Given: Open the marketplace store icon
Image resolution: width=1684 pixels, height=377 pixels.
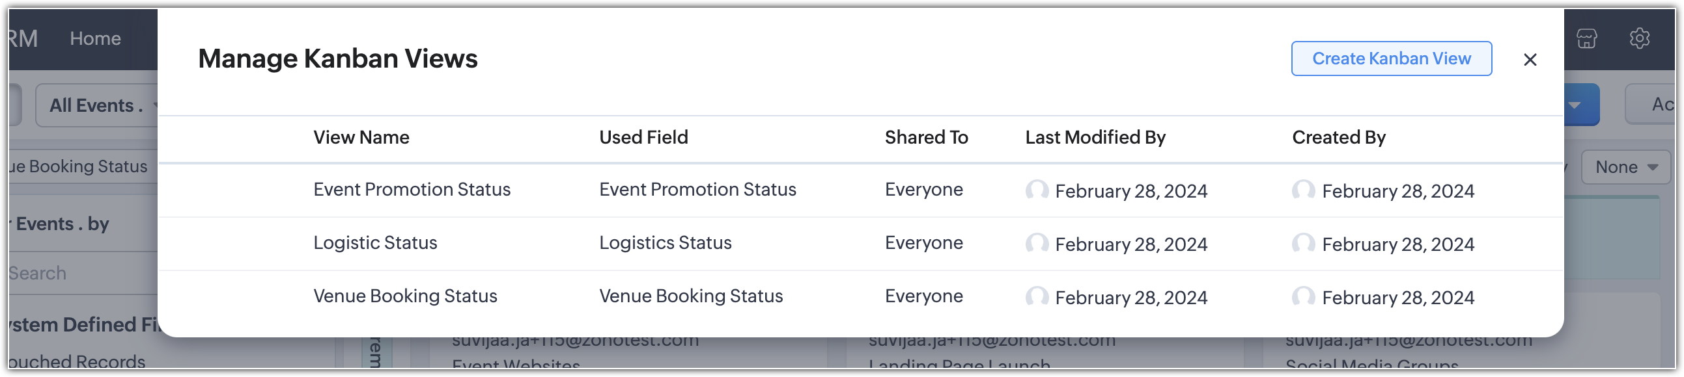Looking at the screenshot, I should click(x=1586, y=38).
